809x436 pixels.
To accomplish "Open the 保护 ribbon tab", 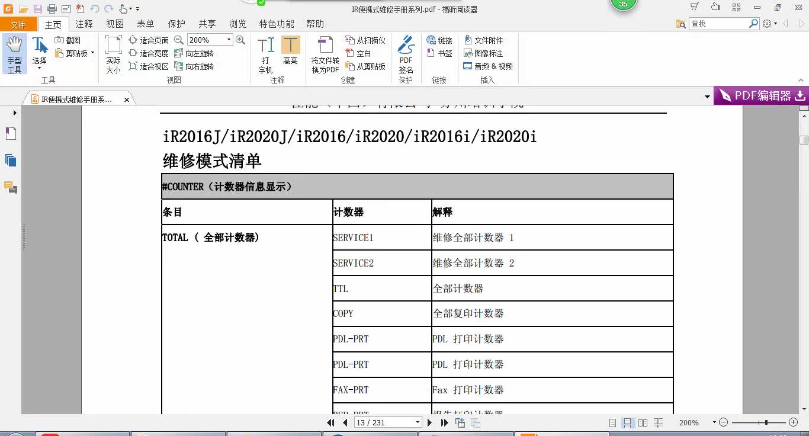I will tap(176, 24).
